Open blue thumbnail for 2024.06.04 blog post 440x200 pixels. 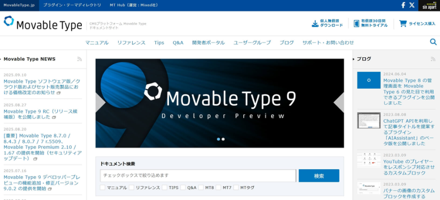[x=369, y=81]
